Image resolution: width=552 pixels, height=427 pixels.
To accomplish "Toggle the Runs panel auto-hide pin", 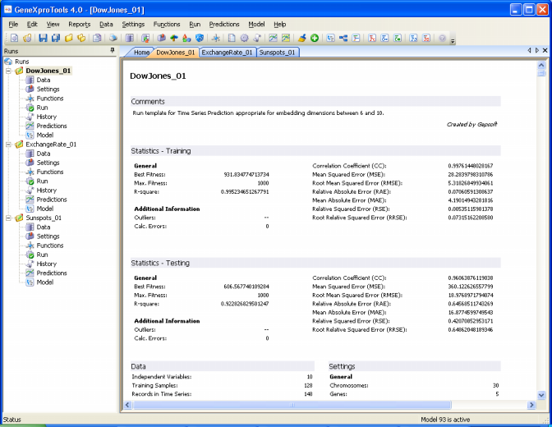I will tap(113, 51).
